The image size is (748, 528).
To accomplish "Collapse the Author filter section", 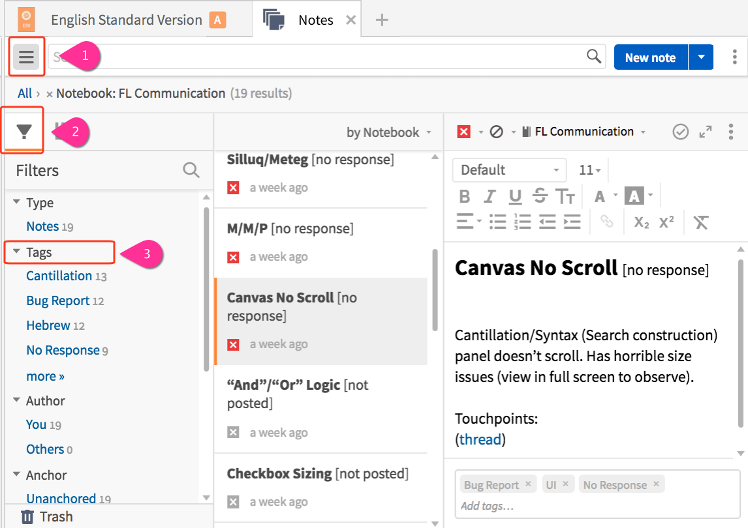I will coord(17,400).
